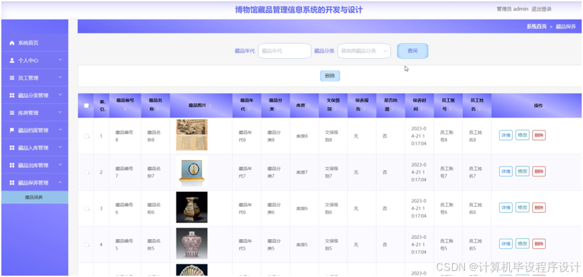Collapse the 藏品保养管理 menu chevron
The width and height of the screenshot is (583, 277).
coord(60,182)
